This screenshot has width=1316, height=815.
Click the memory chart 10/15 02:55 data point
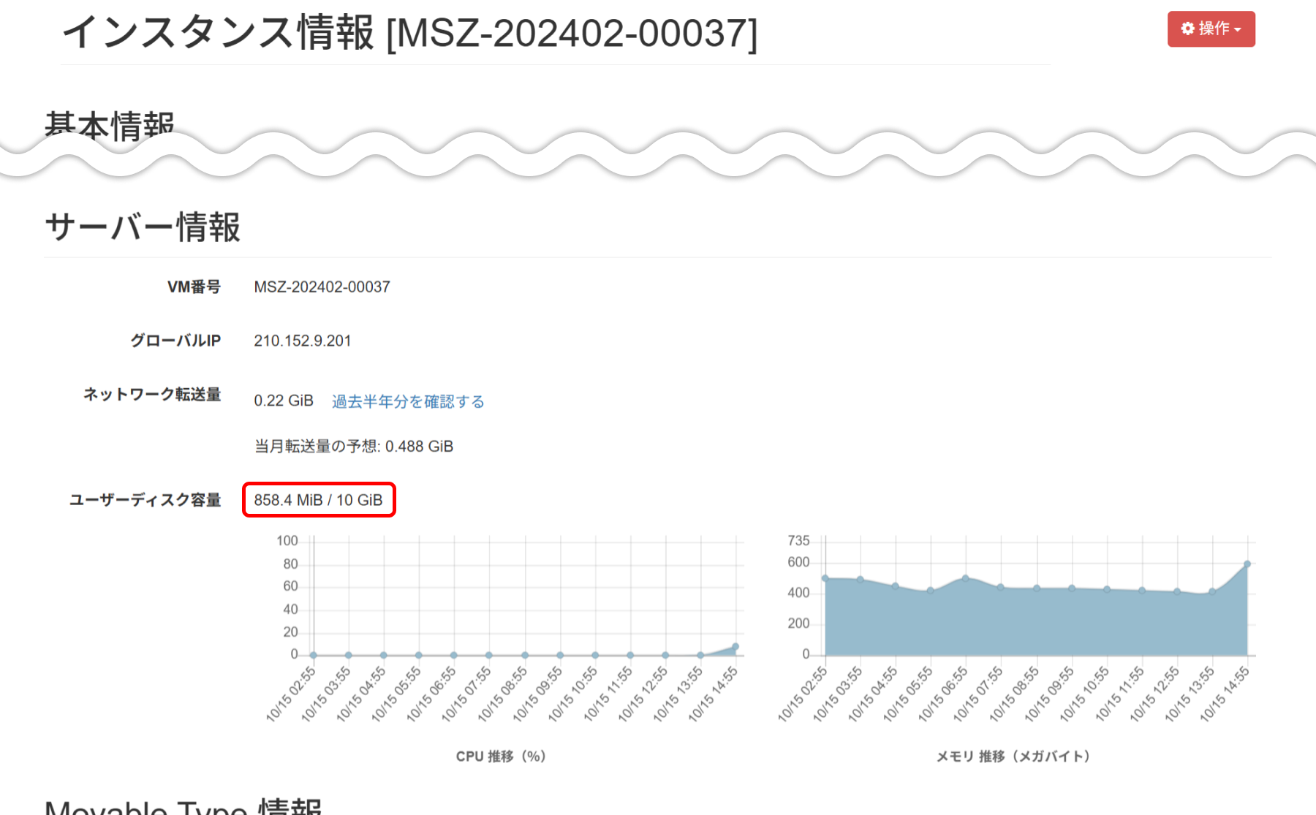(x=825, y=578)
